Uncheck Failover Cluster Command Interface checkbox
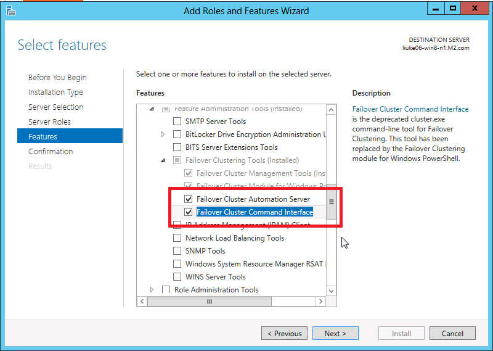This screenshot has height=351, width=493. pyautogui.click(x=189, y=212)
